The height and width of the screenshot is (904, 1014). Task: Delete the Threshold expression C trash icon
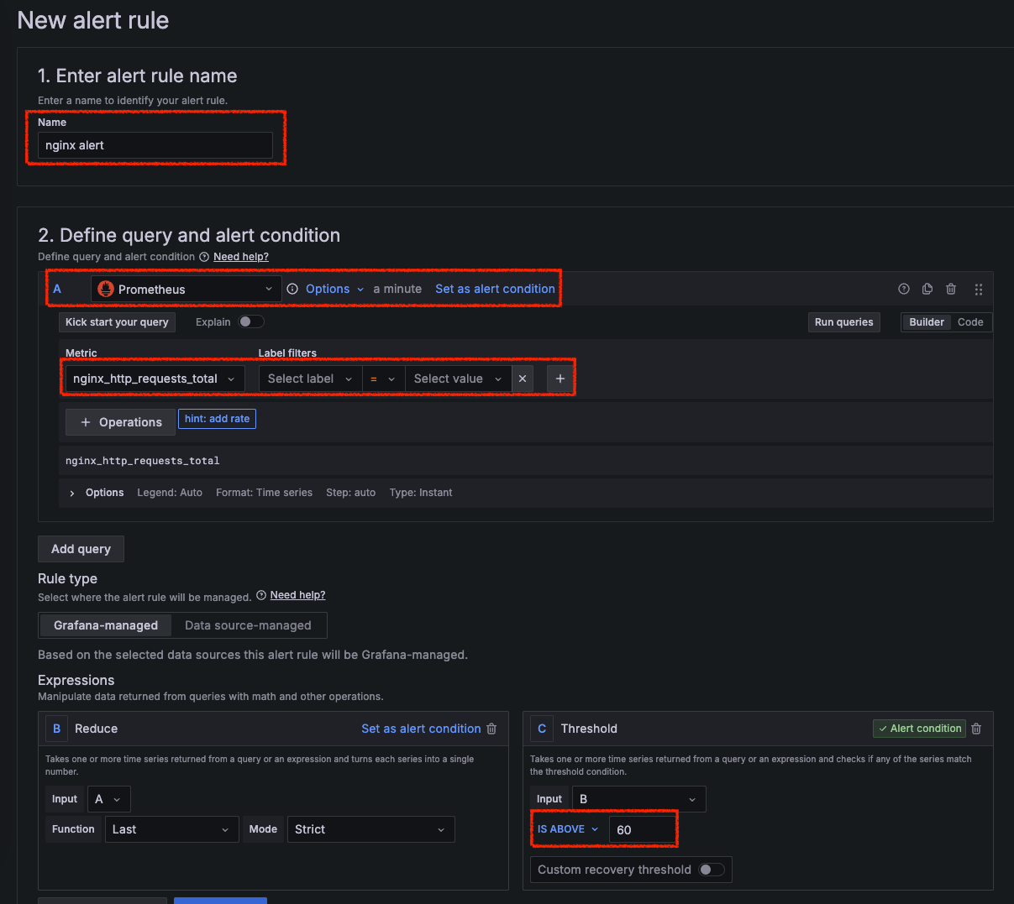pyautogui.click(x=976, y=729)
